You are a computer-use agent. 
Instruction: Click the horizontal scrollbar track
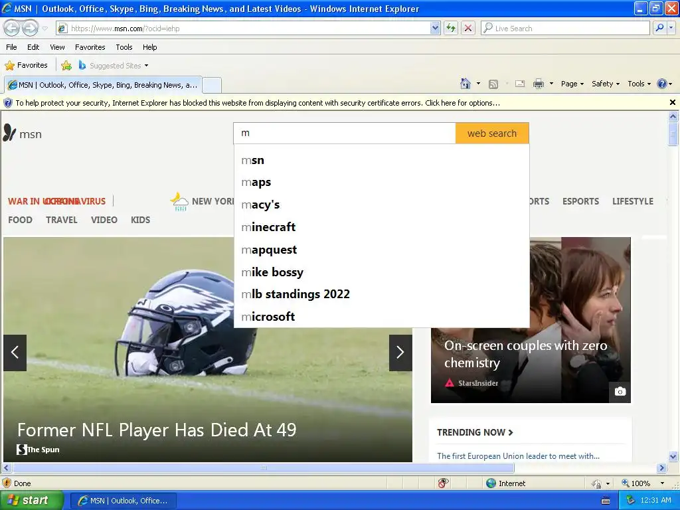pos(586,468)
